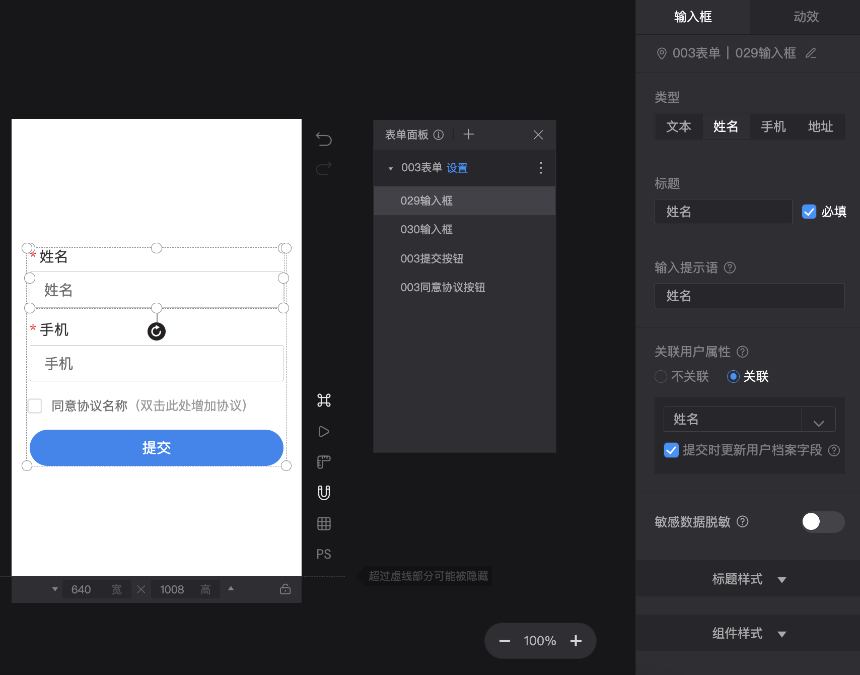Open the 设置 link for 003表单

point(457,168)
